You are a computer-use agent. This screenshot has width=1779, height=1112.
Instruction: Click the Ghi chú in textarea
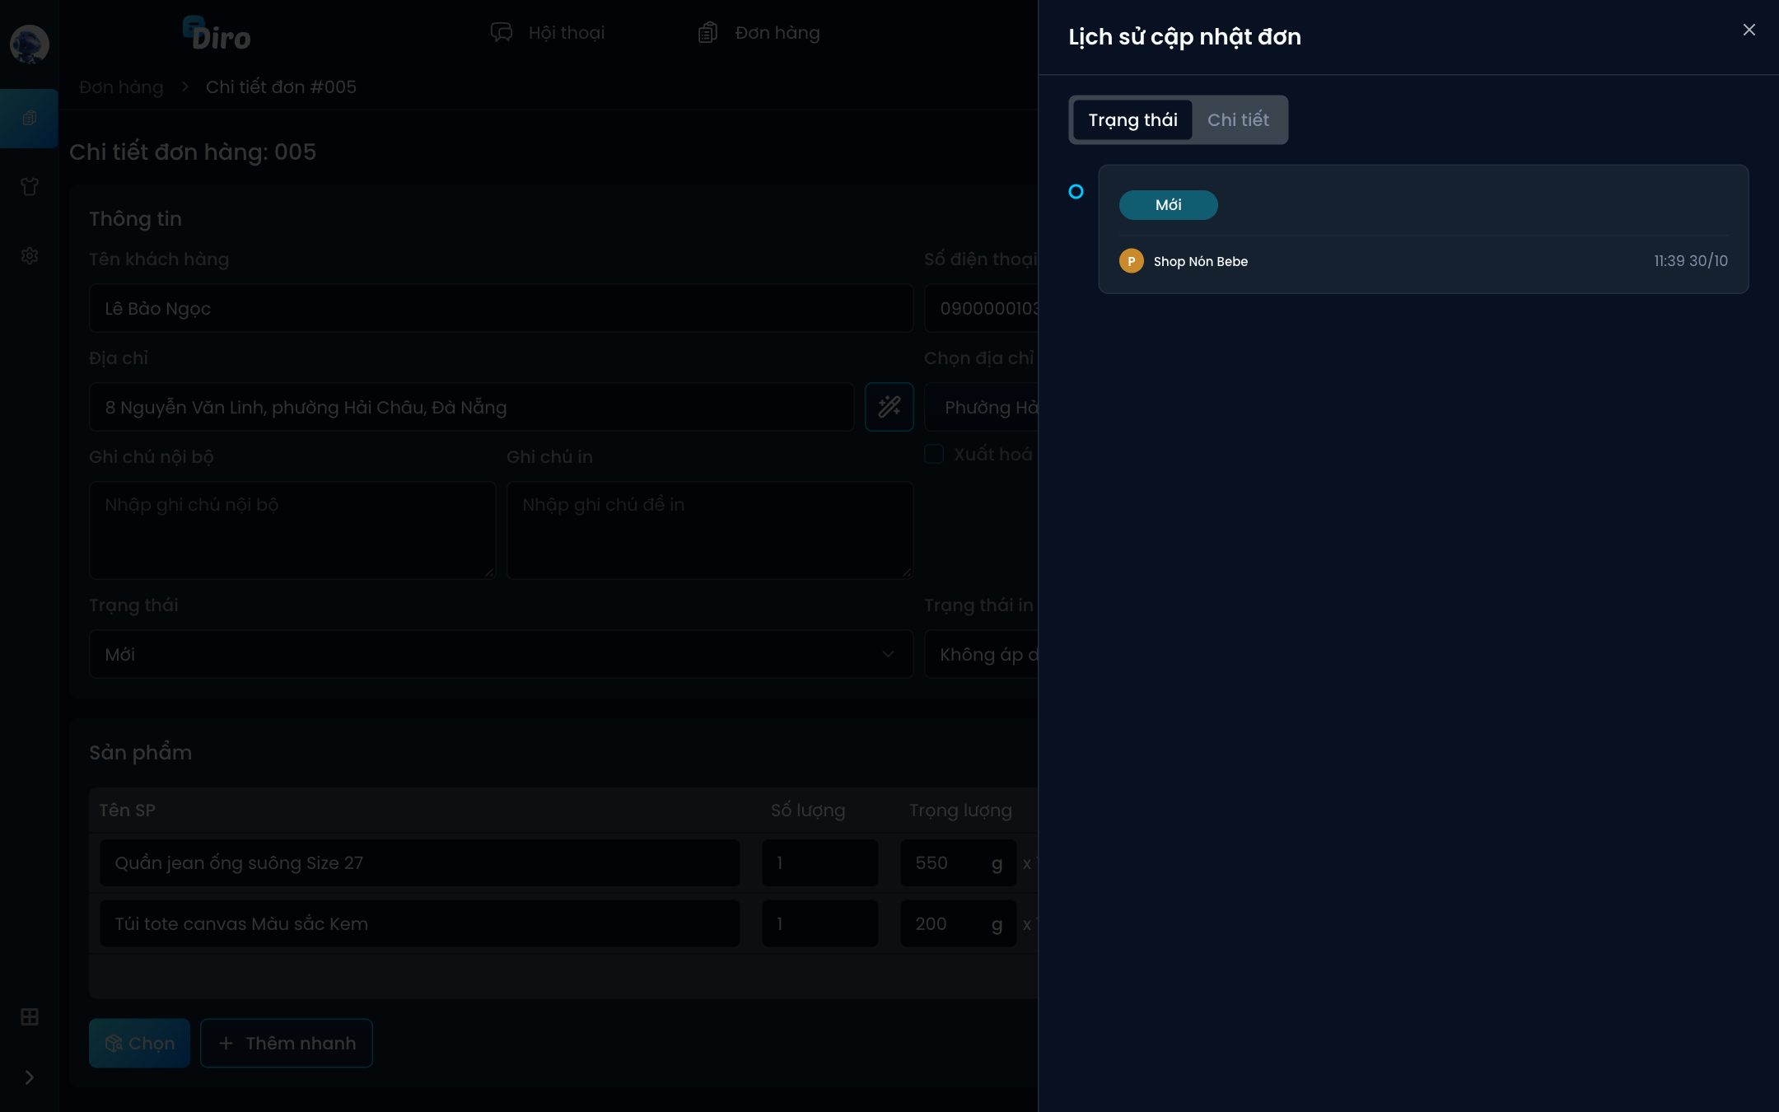point(710,530)
